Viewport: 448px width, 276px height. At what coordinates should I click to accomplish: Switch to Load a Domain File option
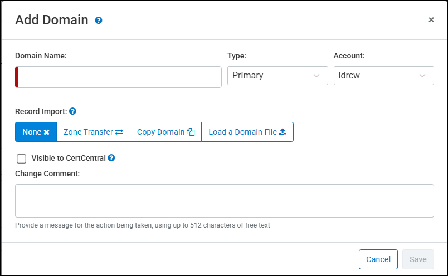[x=247, y=132]
